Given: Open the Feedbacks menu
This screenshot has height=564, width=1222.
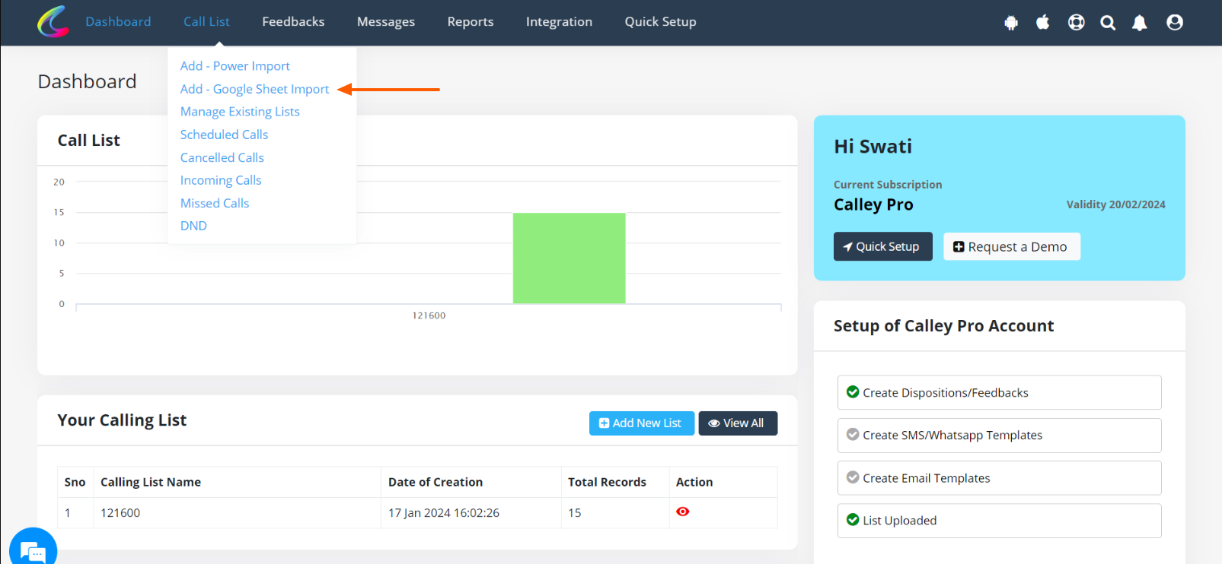Looking at the screenshot, I should [x=293, y=21].
